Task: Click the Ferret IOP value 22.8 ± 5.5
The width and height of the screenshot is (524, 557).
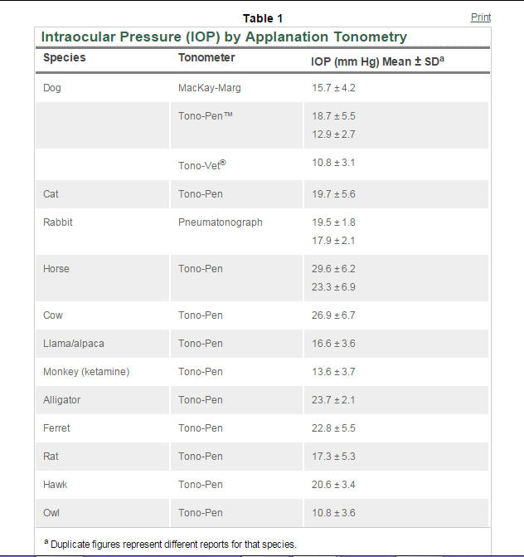Action: (333, 428)
